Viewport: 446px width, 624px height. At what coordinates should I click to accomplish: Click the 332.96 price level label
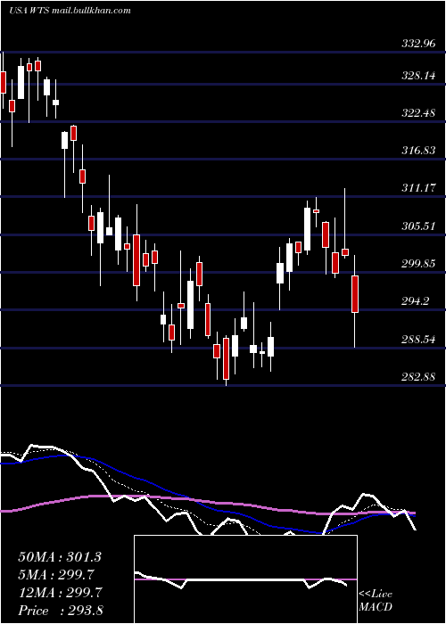418,44
